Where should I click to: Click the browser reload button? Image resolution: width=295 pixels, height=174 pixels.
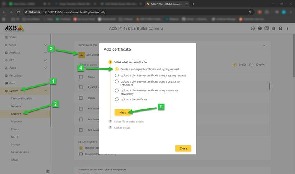tap(18, 12)
